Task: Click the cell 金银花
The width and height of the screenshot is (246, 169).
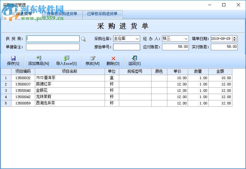Action: point(70,91)
